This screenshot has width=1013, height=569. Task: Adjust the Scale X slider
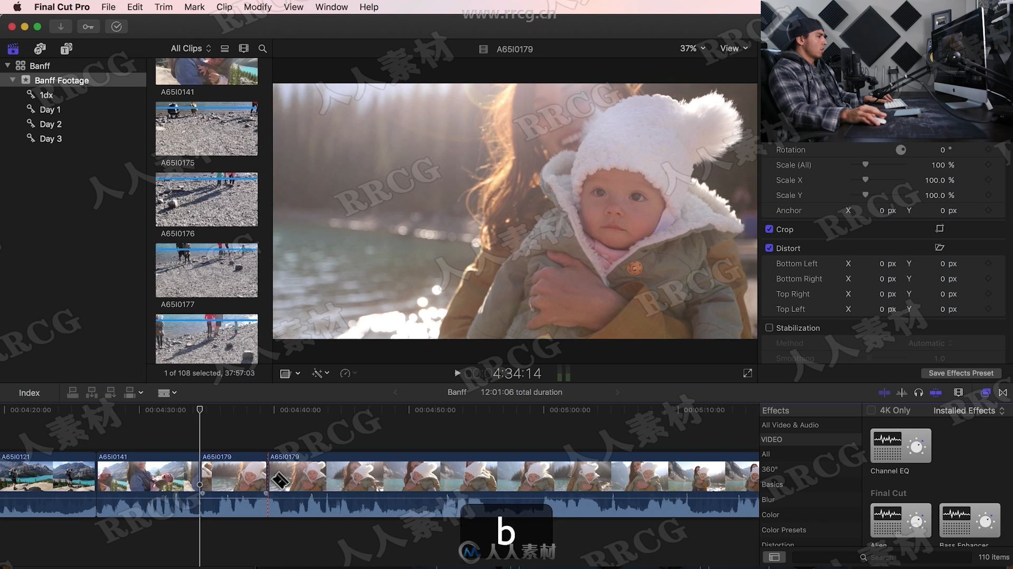(x=865, y=180)
